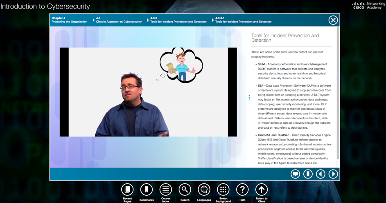Image resolution: width=386 pixels, height=203 pixels.
Task: Open the Languages globe icon
Action: click(x=204, y=190)
